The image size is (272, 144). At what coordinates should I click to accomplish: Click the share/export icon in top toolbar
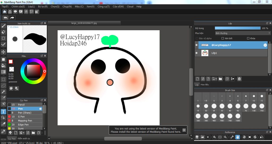point(10,12)
